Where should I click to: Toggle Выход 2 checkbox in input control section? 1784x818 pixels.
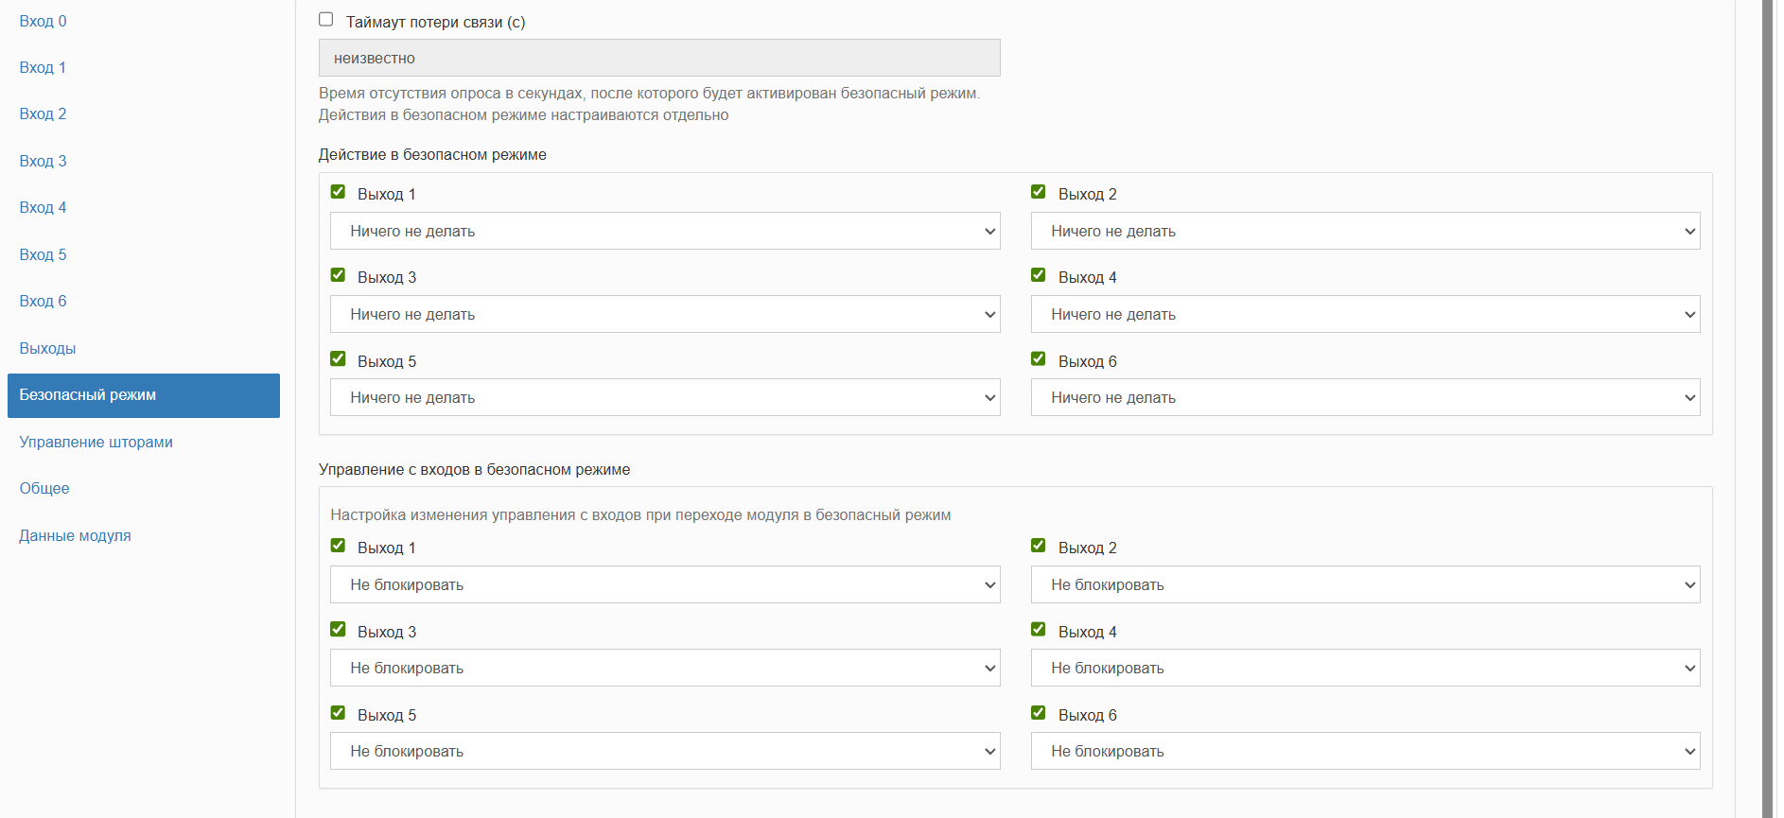click(x=1039, y=546)
